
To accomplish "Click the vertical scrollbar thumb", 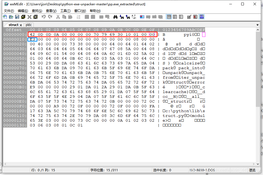I will pyautogui.click(x=258, y=69).
